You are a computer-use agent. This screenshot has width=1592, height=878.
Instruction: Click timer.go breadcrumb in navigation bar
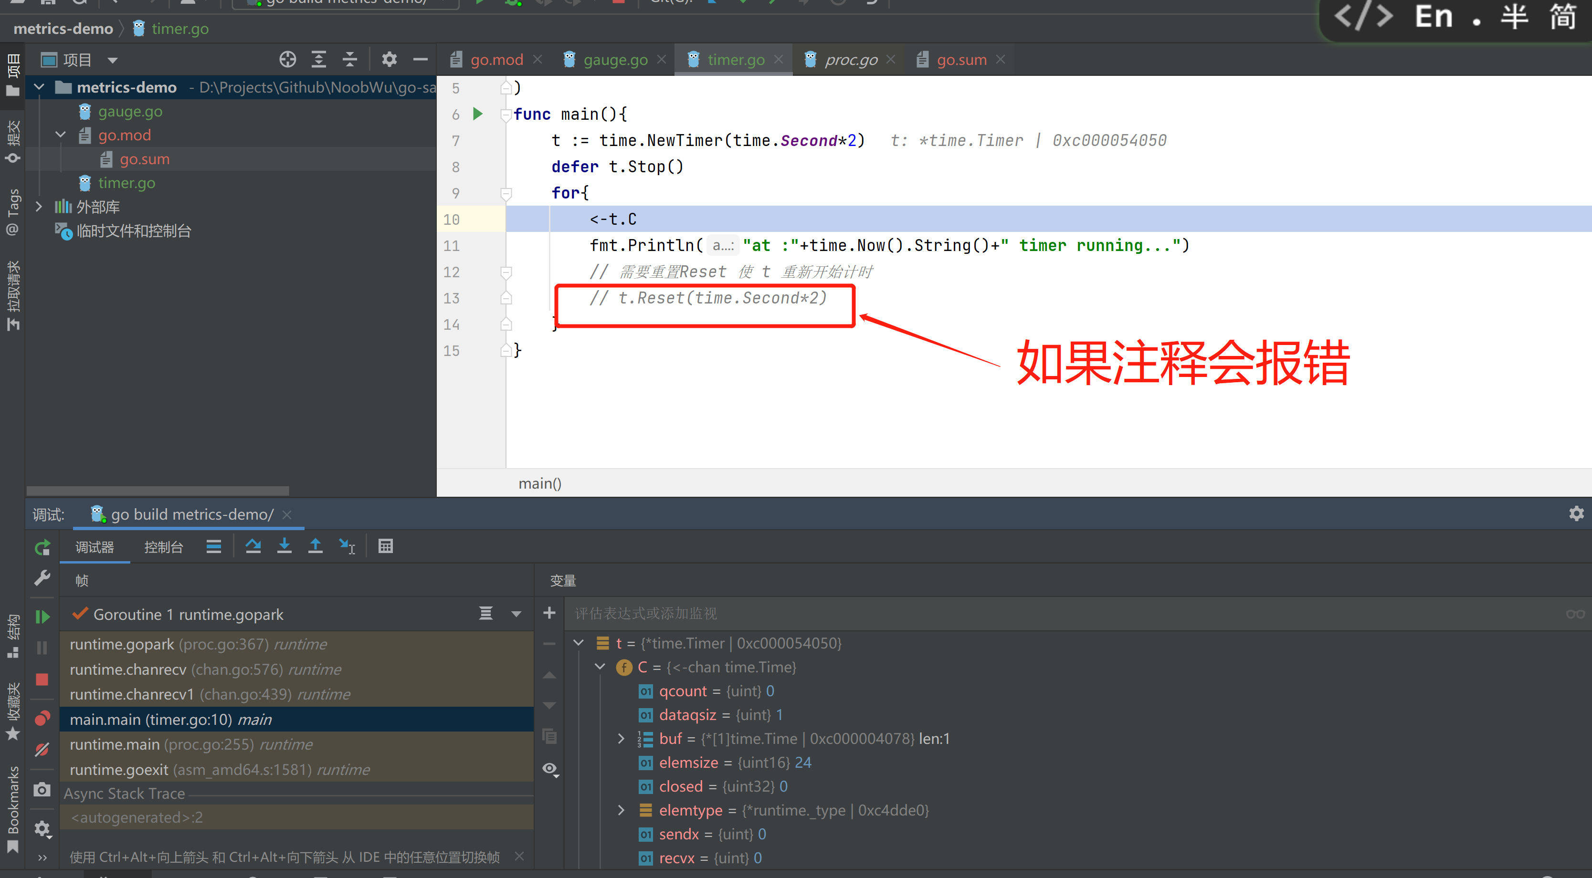point(180,29)
